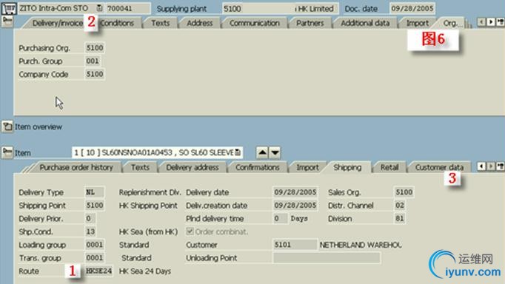505x284 pixels.
Task: Click the Unloading Point field
Action: coord(327,258)
